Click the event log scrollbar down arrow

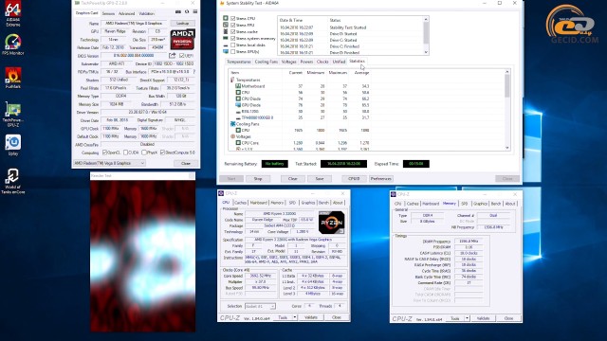[x=426, y=52]
